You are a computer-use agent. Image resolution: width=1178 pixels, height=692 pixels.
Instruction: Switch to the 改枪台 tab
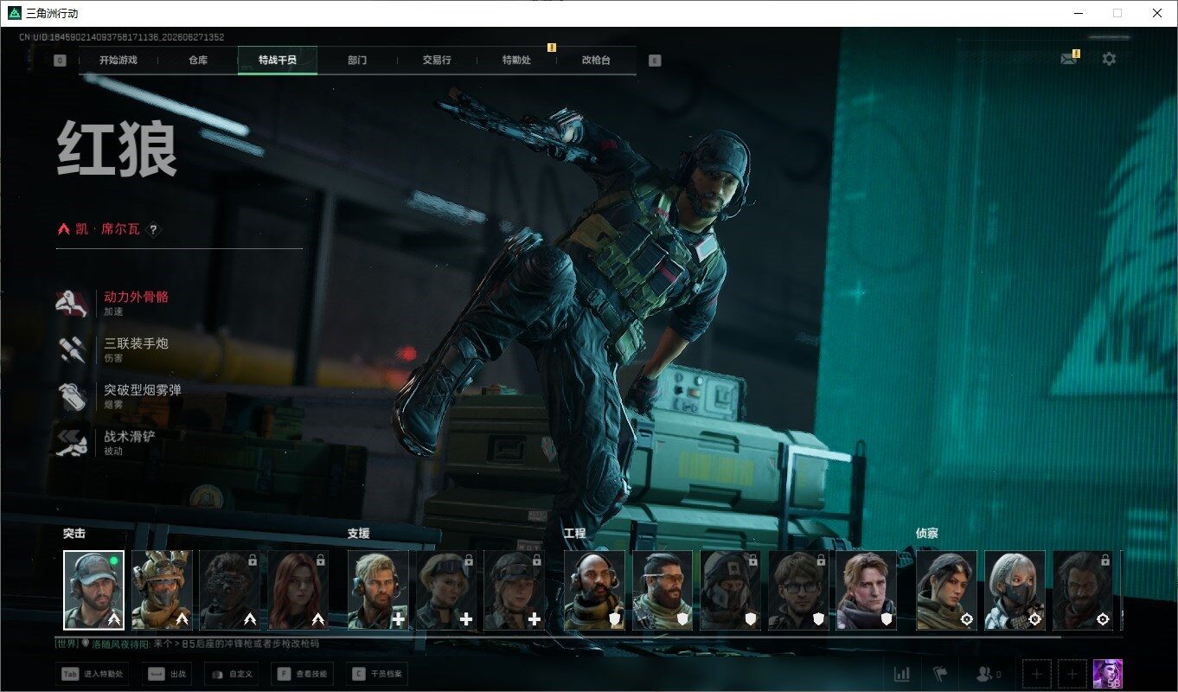[x=596, y=61]
